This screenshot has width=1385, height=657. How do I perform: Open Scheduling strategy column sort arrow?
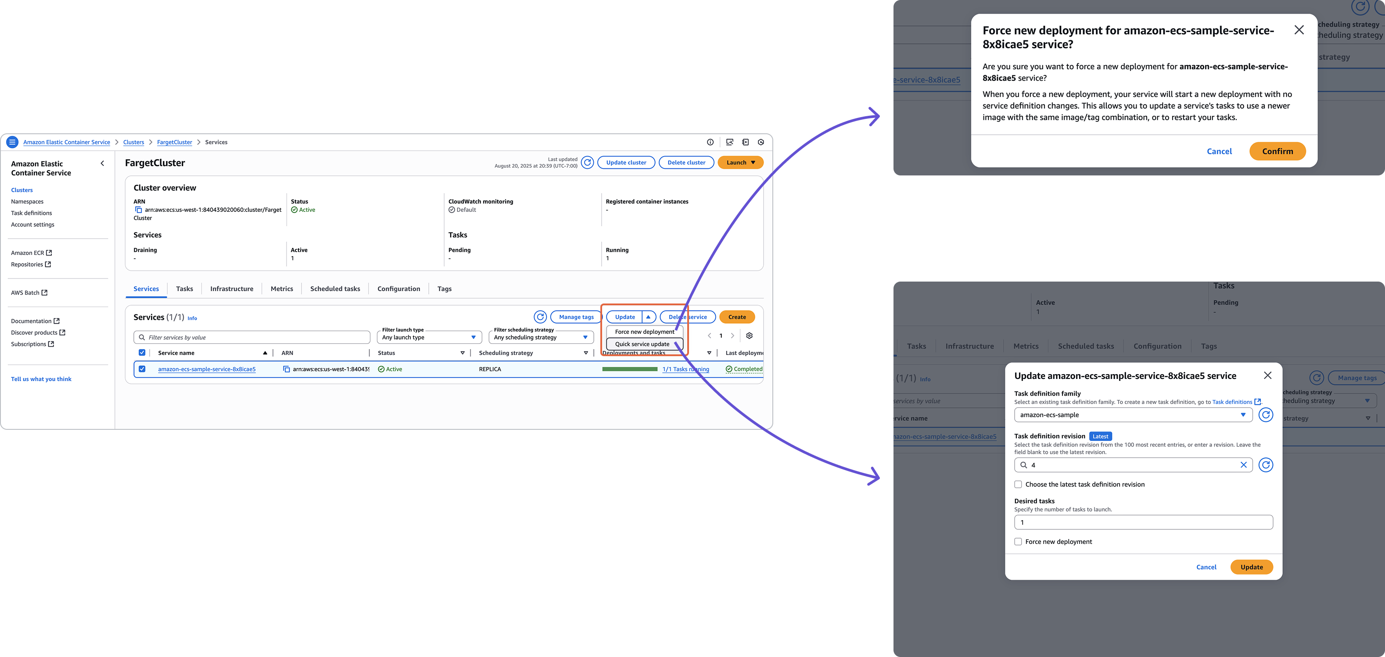pyautogui.click(x=585, y=353)
